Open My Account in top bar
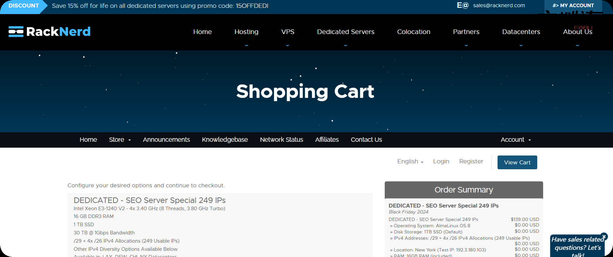 573,6
